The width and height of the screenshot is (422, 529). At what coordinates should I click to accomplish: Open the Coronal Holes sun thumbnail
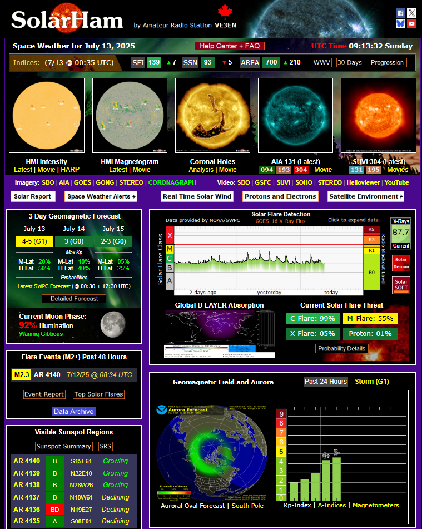pyautogui.click(x=212, y=116)
